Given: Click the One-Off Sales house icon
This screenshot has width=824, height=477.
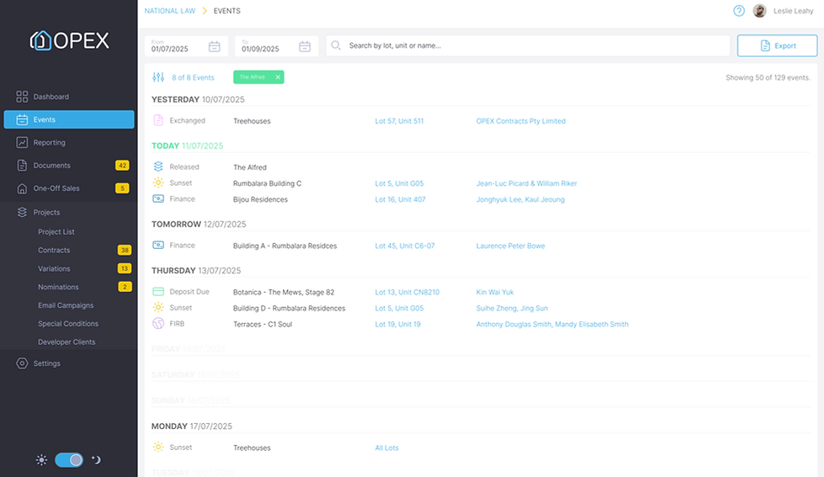Looking at the screenshot, I should (x=22, y=188).
